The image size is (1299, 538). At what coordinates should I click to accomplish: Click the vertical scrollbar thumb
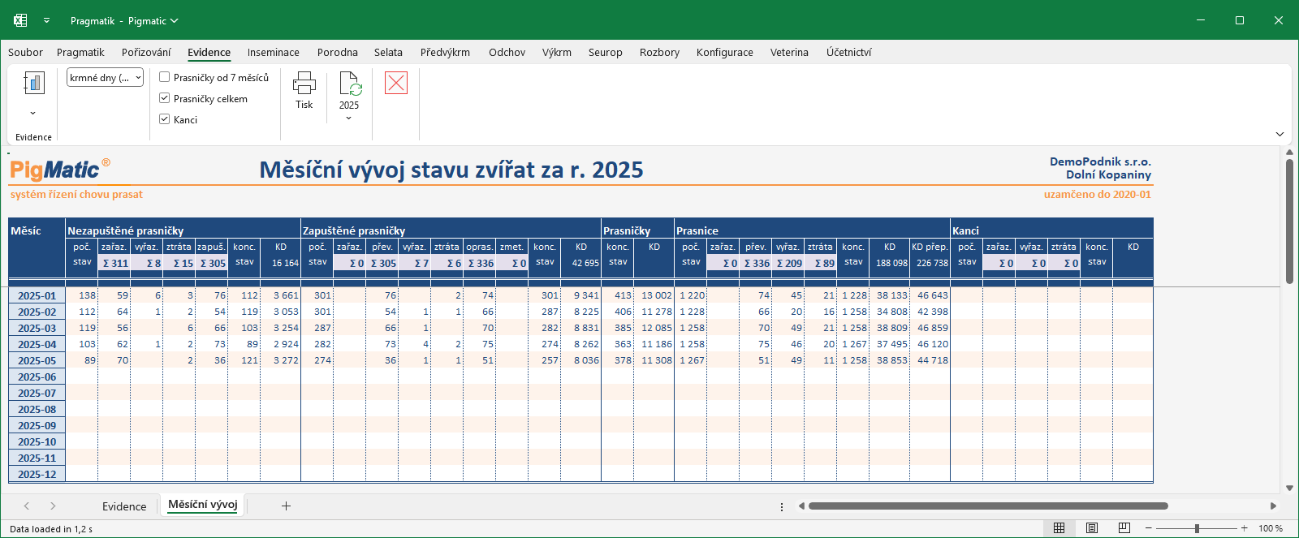pos(1289,222)
